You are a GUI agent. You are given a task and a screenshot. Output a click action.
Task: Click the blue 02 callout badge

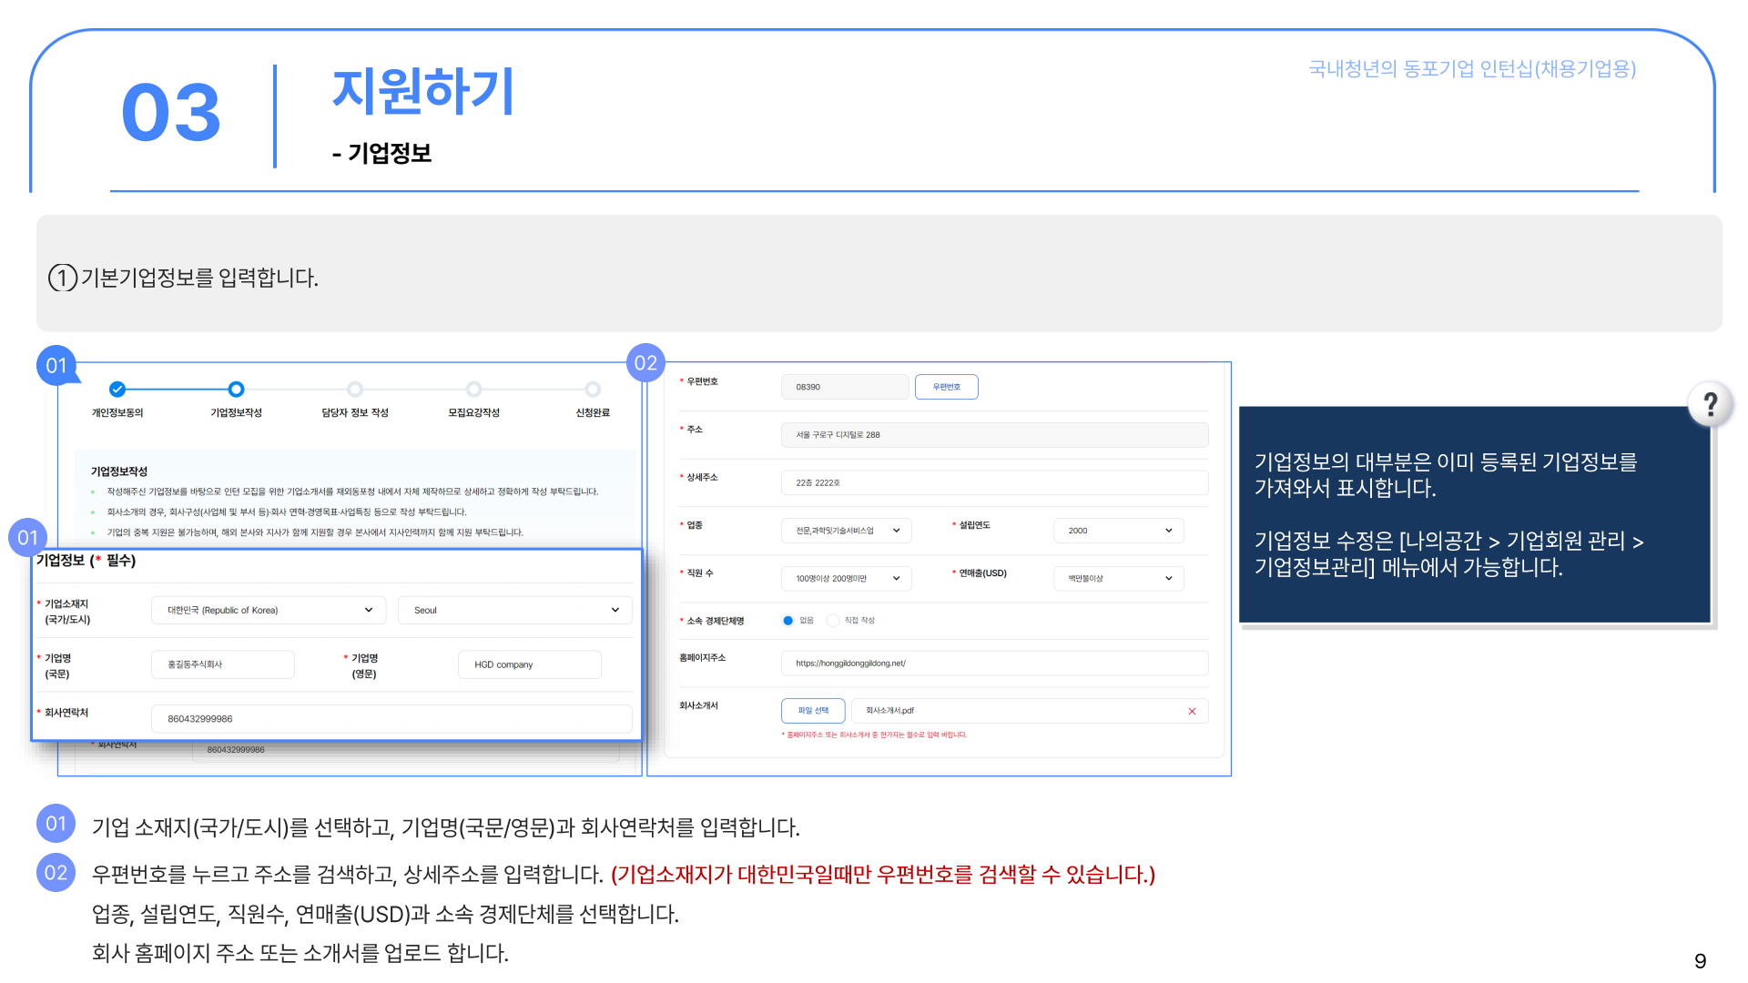[645, 363]
